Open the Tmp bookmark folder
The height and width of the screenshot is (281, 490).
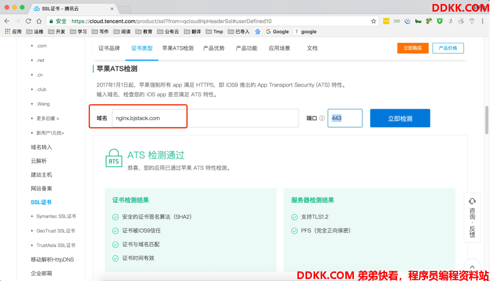click(214, 32)
